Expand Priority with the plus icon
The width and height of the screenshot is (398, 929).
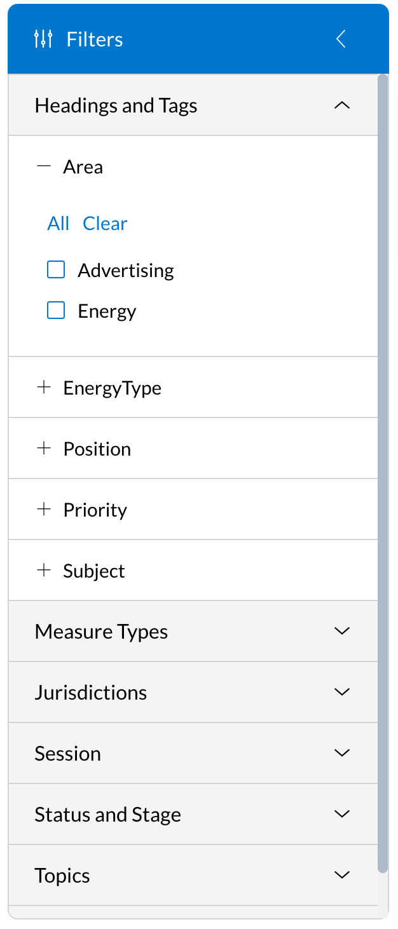[x=44, y=510]
